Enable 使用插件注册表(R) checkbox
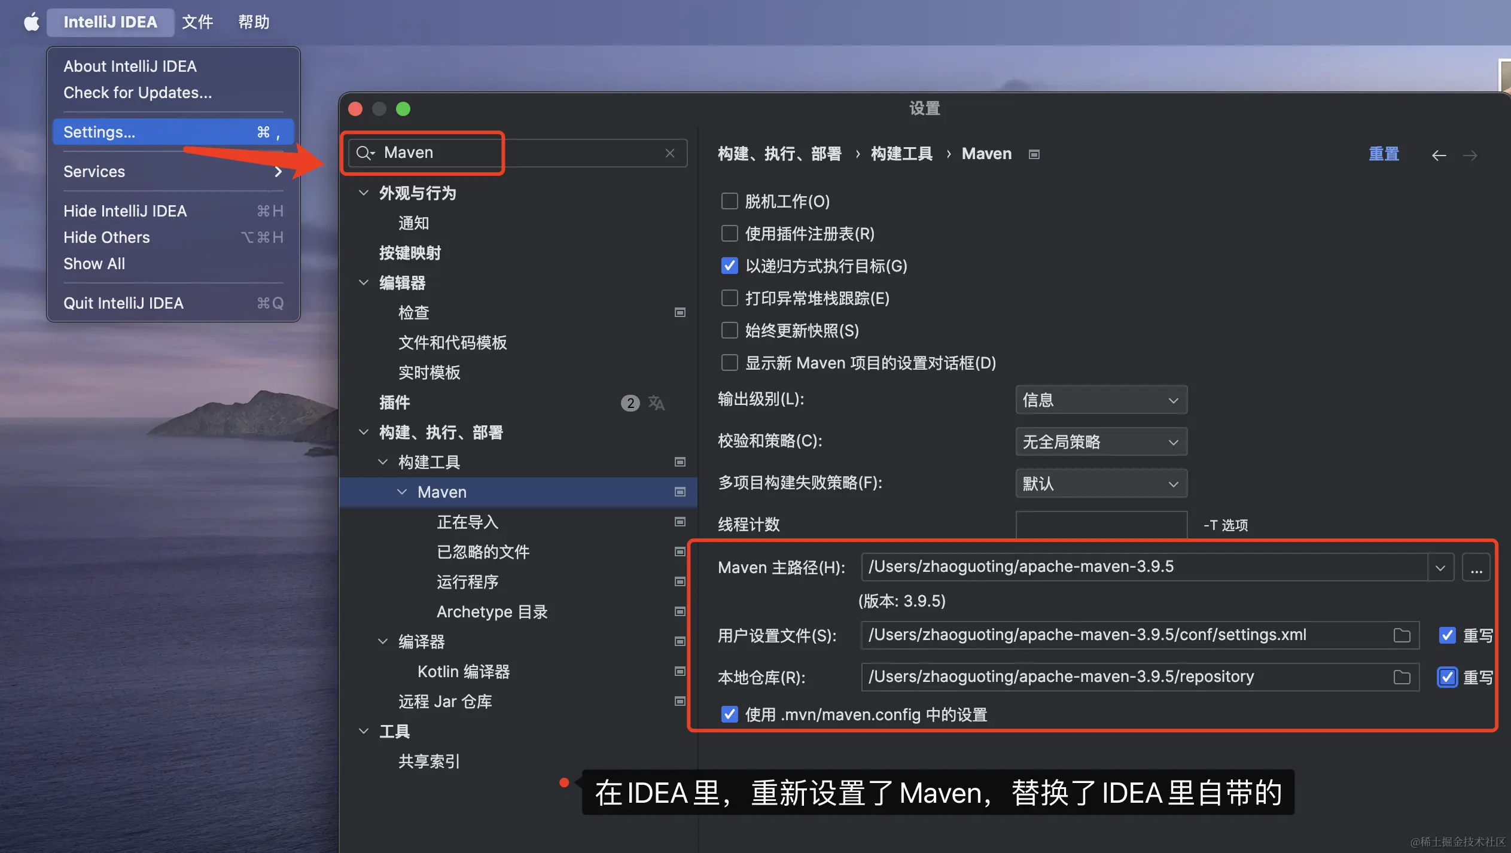1511x853 pixels. click(x=729, y=233)
